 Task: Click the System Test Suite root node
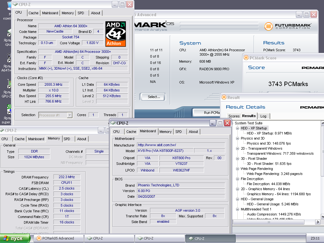[x=249, y=123]
